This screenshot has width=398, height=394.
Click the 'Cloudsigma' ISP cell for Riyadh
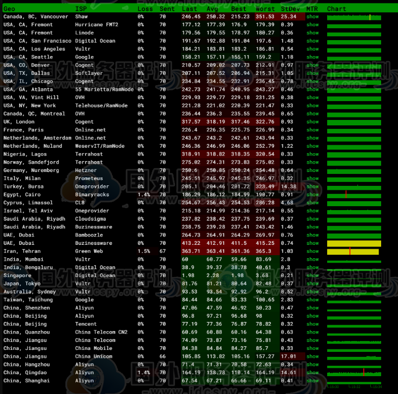(x=90, y=219)
